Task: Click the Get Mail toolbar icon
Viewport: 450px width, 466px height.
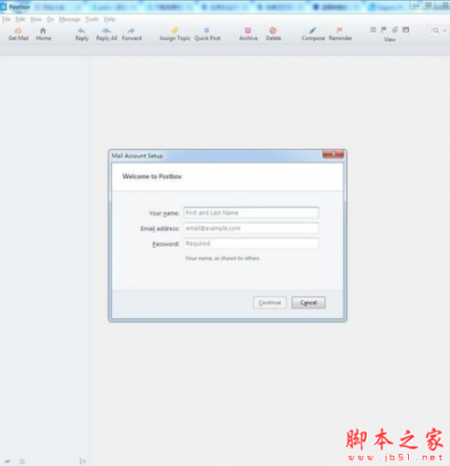Action: pyautogui.click(x=18, y=31)
